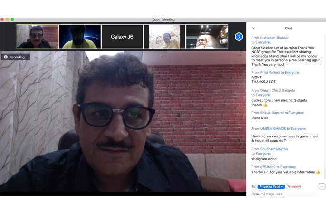Click the 'THANKS A LOT' message text

point(263,82)
